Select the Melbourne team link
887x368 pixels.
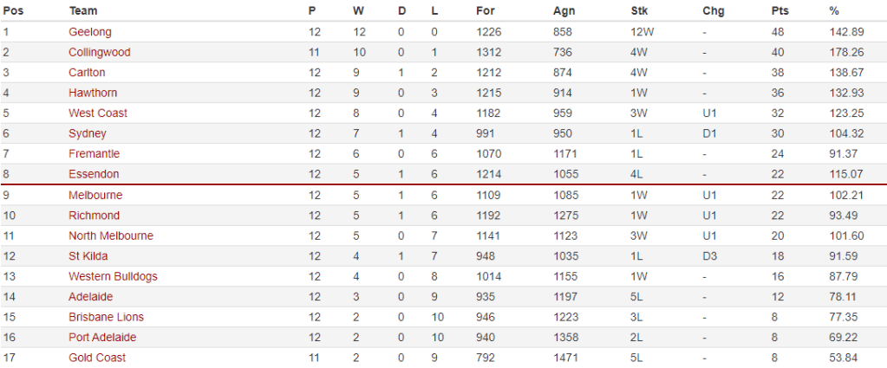95,195
